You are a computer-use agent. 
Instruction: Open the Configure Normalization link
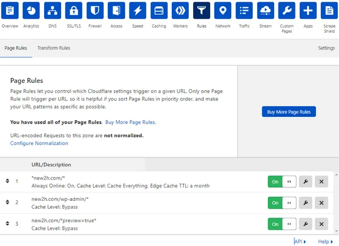[x=39, y=143]
